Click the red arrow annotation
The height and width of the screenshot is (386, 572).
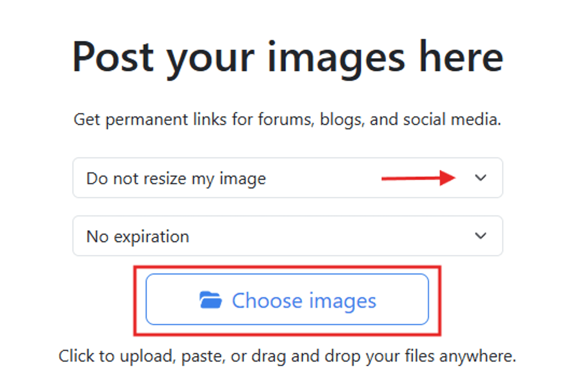tap(419, 178)
